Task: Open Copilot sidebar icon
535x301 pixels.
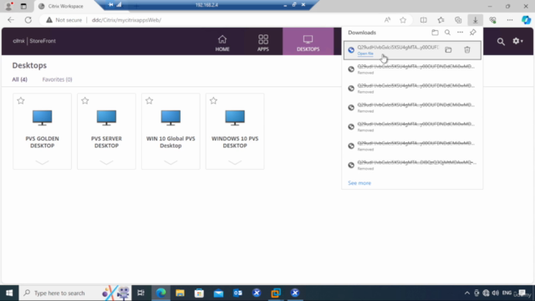Action: [x=526, y=20]
